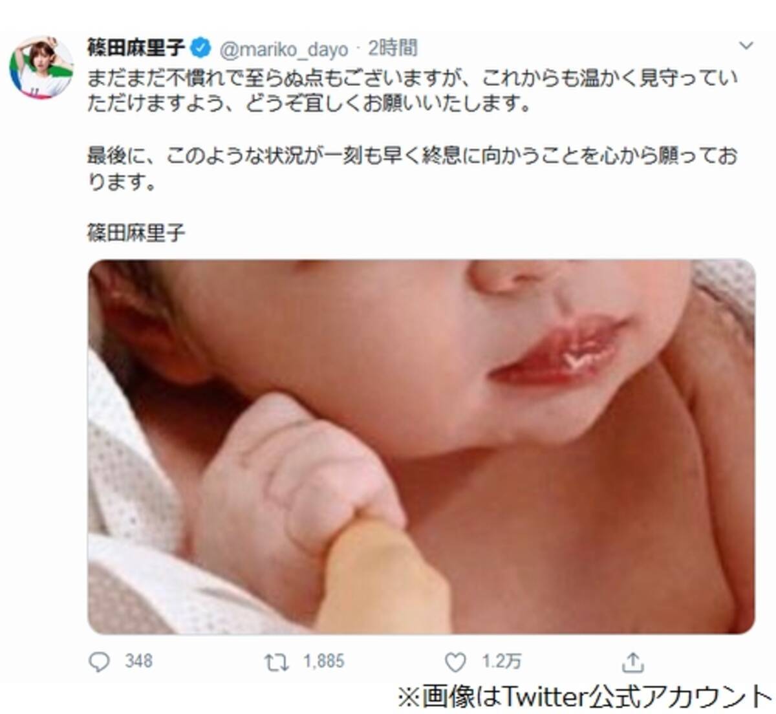Open the tweet options chevron menu
776x714 pixels.
[746, 45]
